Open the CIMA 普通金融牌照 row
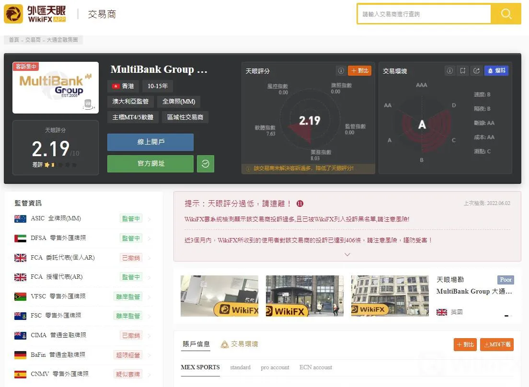 (83, 335)
